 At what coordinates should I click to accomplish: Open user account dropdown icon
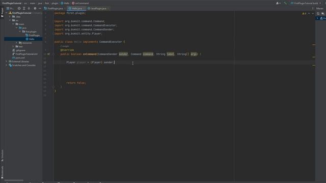pyautogui.click(x=278, y=3)
